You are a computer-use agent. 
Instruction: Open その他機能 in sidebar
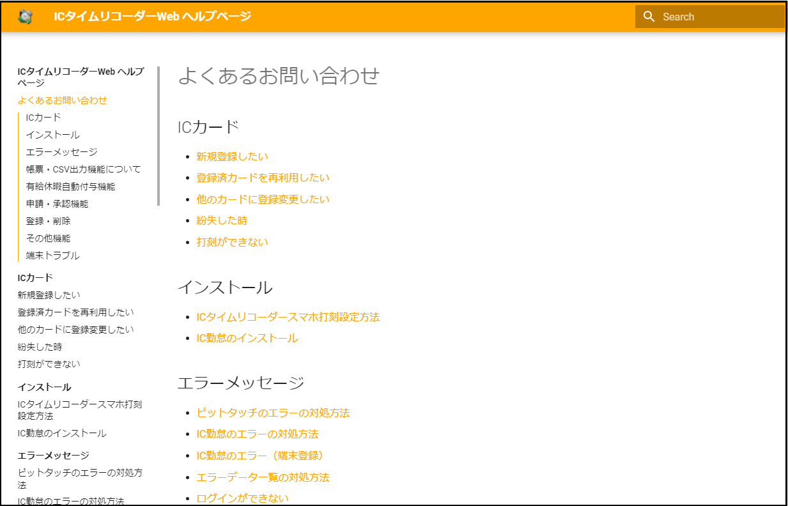coord(49,238)
